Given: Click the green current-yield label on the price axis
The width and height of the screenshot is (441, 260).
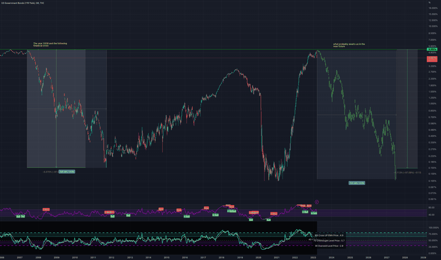Looking at the screenshot, I should point(432,49).
